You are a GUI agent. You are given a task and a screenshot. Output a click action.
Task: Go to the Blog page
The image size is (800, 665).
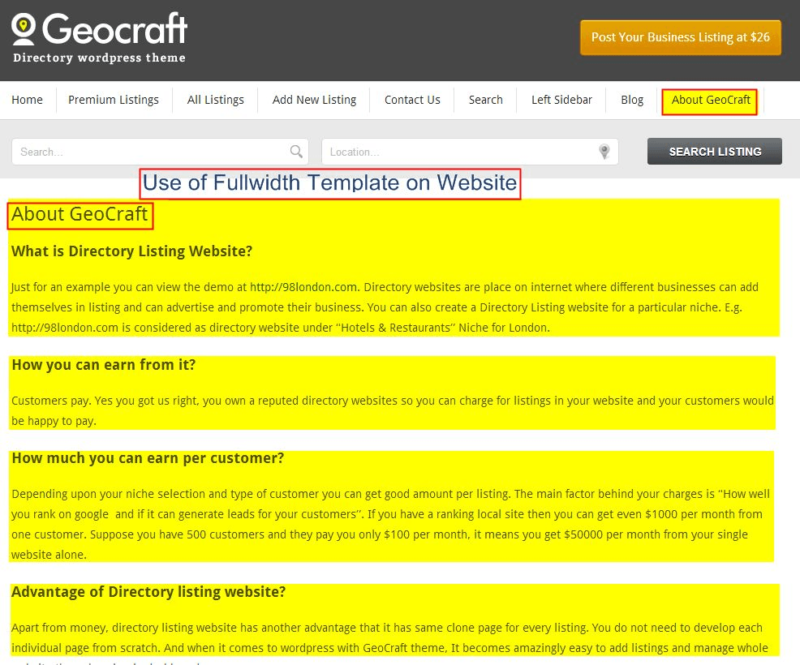click(632, 100)
